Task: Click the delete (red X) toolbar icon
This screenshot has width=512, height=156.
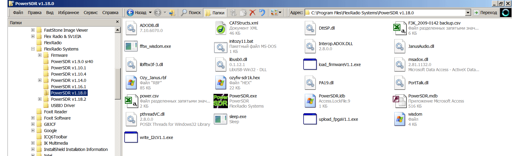Action: [253, 13]
